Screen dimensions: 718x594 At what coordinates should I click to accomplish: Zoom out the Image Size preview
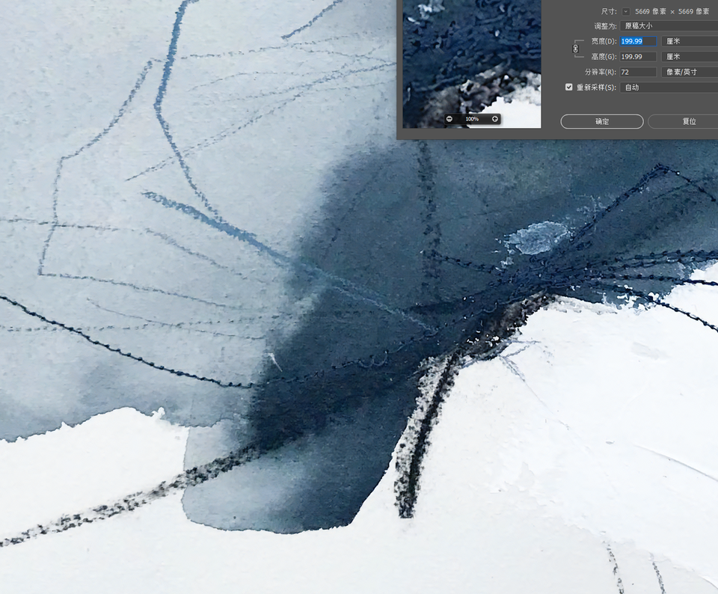[x=449, y=119]
